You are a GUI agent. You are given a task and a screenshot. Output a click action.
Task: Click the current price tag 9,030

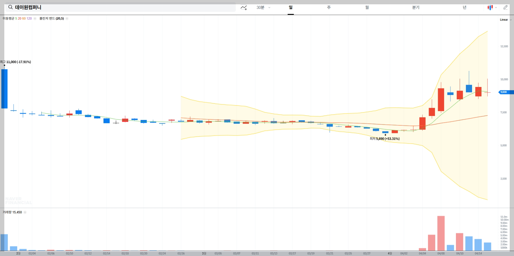click(506, 92)
